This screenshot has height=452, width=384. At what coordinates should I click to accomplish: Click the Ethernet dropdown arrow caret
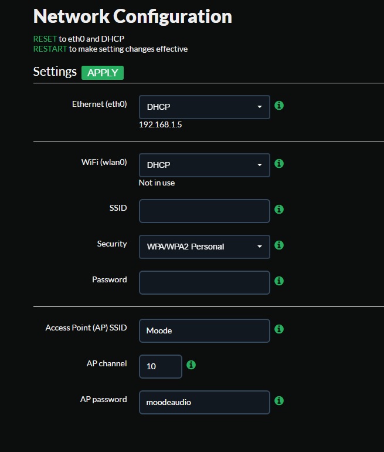[x=260, y=107]
